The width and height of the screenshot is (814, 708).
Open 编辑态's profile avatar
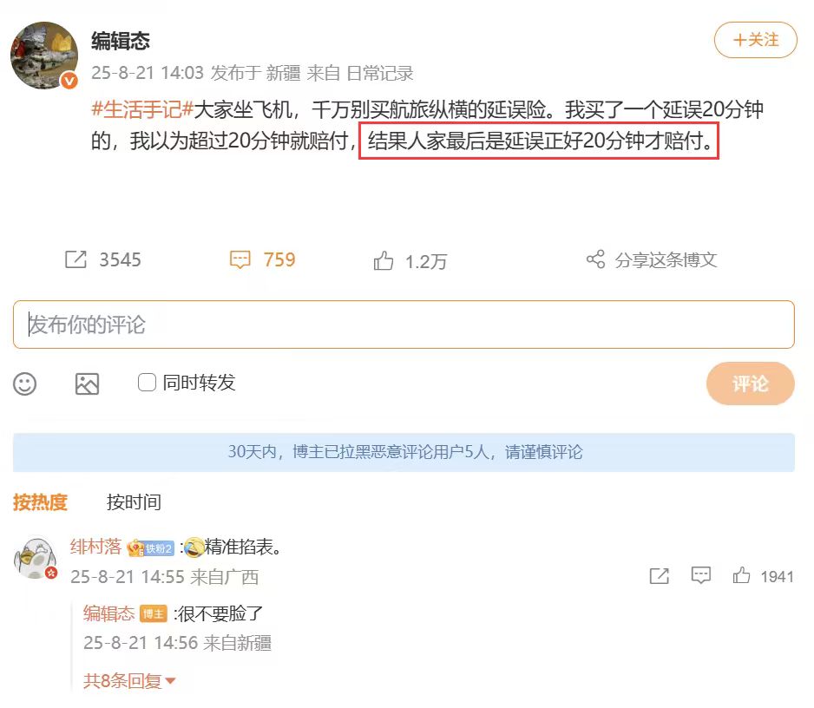tap(44, 55)
